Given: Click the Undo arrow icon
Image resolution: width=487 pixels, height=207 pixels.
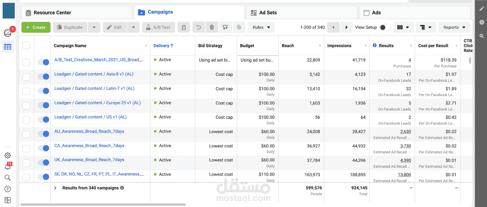Looking at the screenshot, I should (x=198, y=27).
